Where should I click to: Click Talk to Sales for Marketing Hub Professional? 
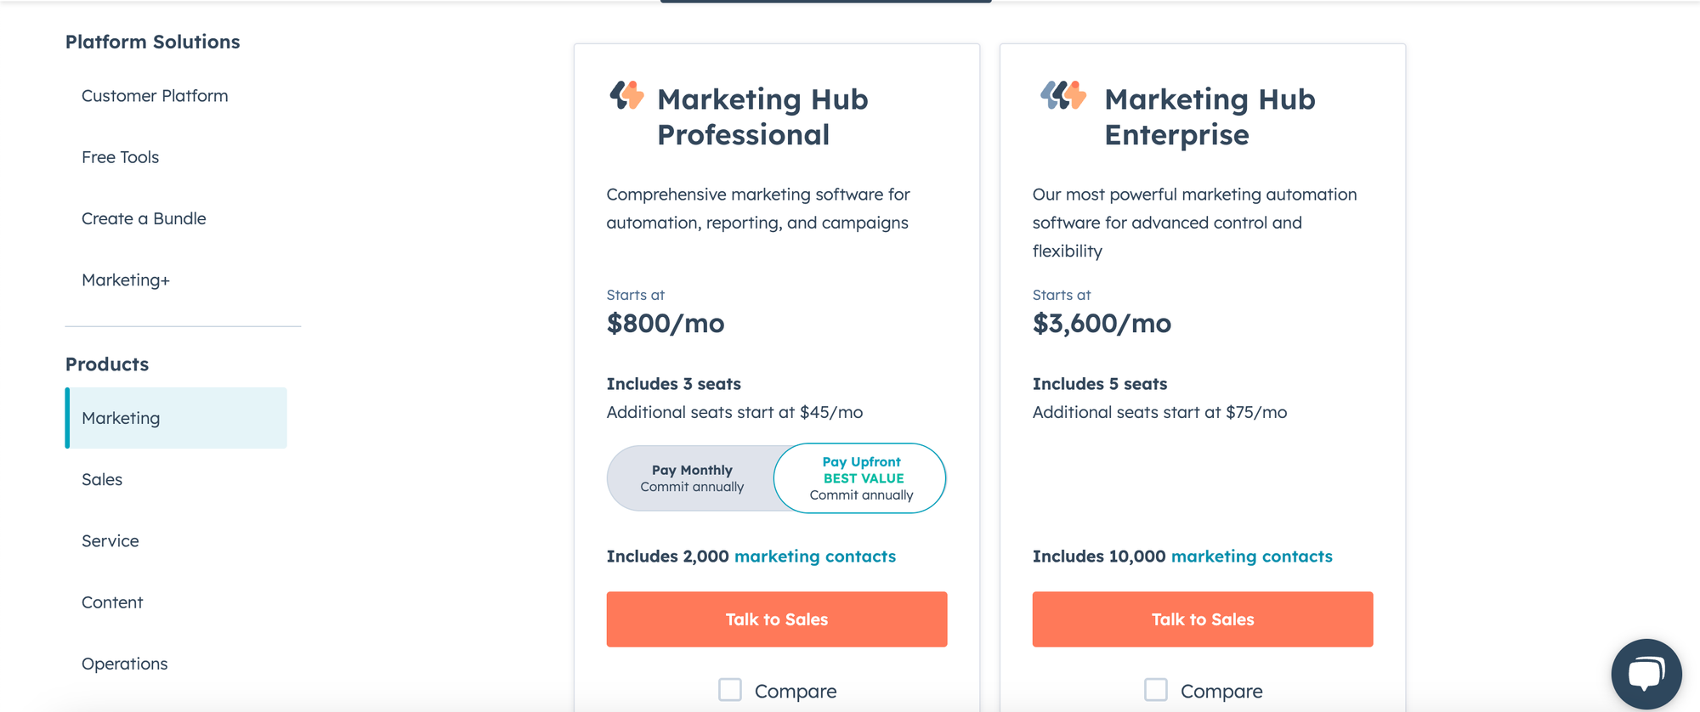(x=776, y=619)
